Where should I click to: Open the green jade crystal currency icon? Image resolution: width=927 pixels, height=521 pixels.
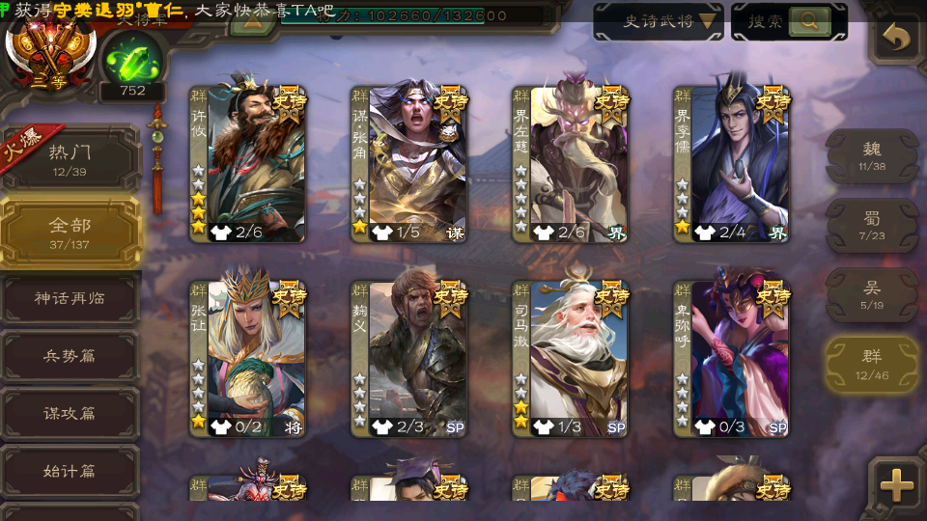(132, 61)
